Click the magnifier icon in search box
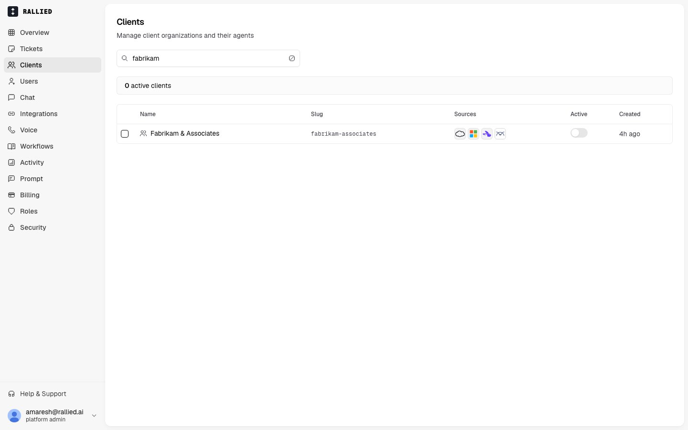This screenshot has height=430, width=688. [x=125, y=58]
